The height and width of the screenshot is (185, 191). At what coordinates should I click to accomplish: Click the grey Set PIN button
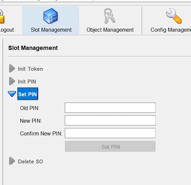[x=110, y=146]
